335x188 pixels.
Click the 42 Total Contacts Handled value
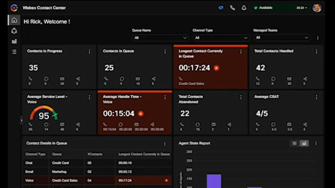click(260, 68)
